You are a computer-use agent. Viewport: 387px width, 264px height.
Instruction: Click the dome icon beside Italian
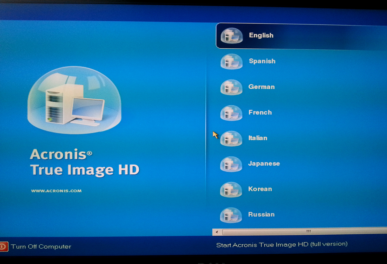pyautogui.click(x=231, y=138)
